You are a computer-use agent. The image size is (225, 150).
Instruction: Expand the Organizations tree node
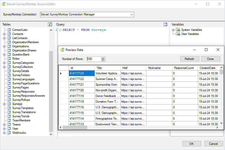pyautogui.click(x=4, y=46)
